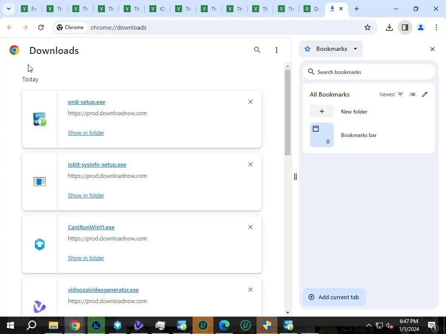Search downloads with magnifier icon
Viewport: 446px width, 334px height.
(257, 50)
